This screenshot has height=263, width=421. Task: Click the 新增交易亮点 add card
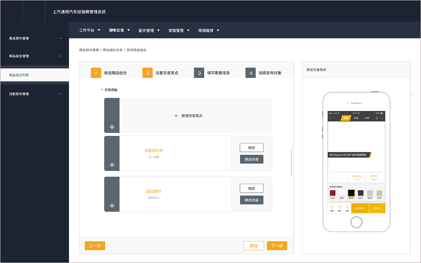[x=188, y=115]
